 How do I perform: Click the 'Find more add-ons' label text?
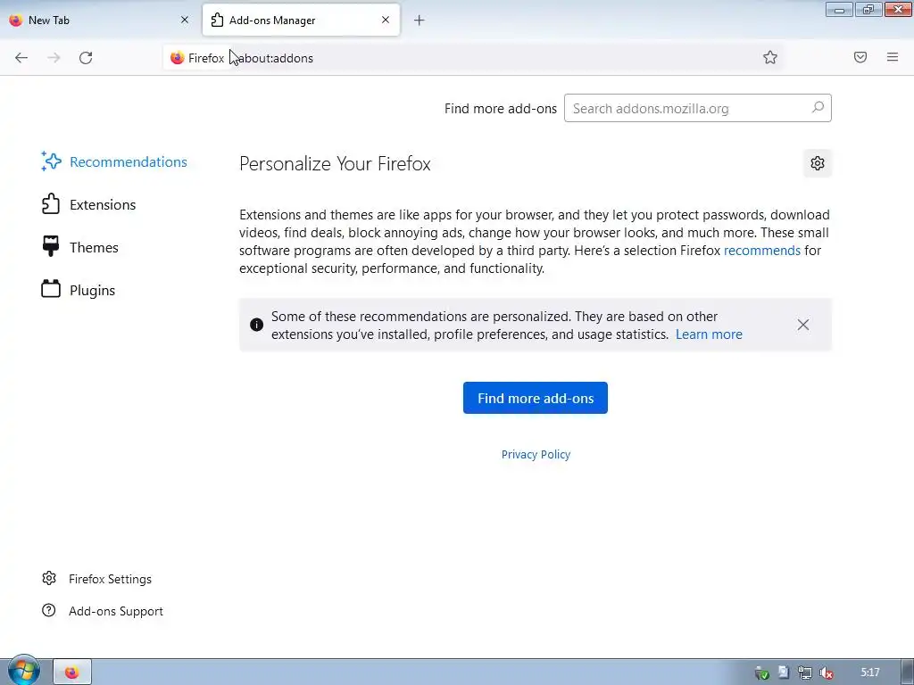[x=500, y=108]
